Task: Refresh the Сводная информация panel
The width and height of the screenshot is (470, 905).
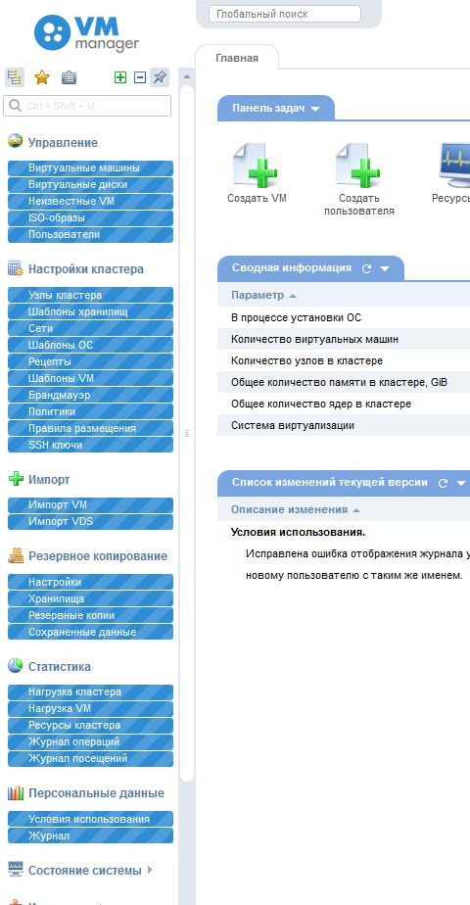Action: coord(366,268)
